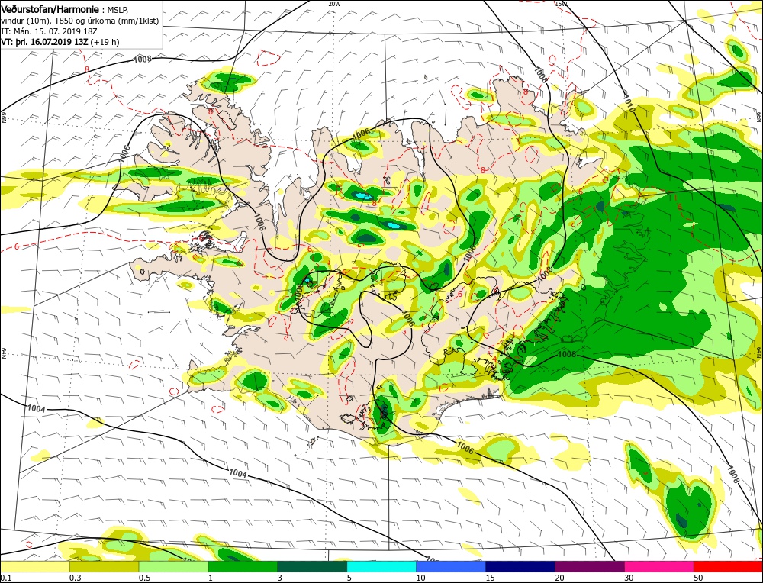763x583 pixels.
Task: Click the '0.3' legend value
Action: [75, 578]
